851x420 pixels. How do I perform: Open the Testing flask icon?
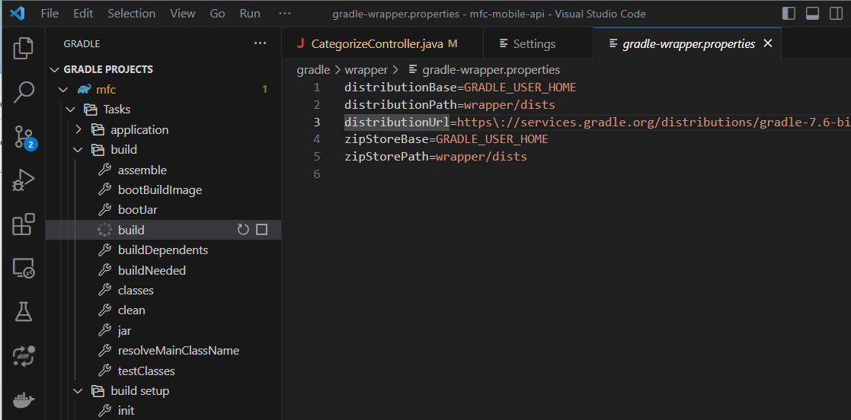[23, 312]
